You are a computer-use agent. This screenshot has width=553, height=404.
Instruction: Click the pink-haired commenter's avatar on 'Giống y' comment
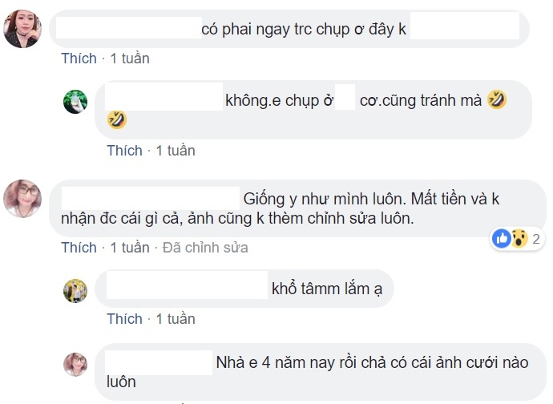(22, 198)
